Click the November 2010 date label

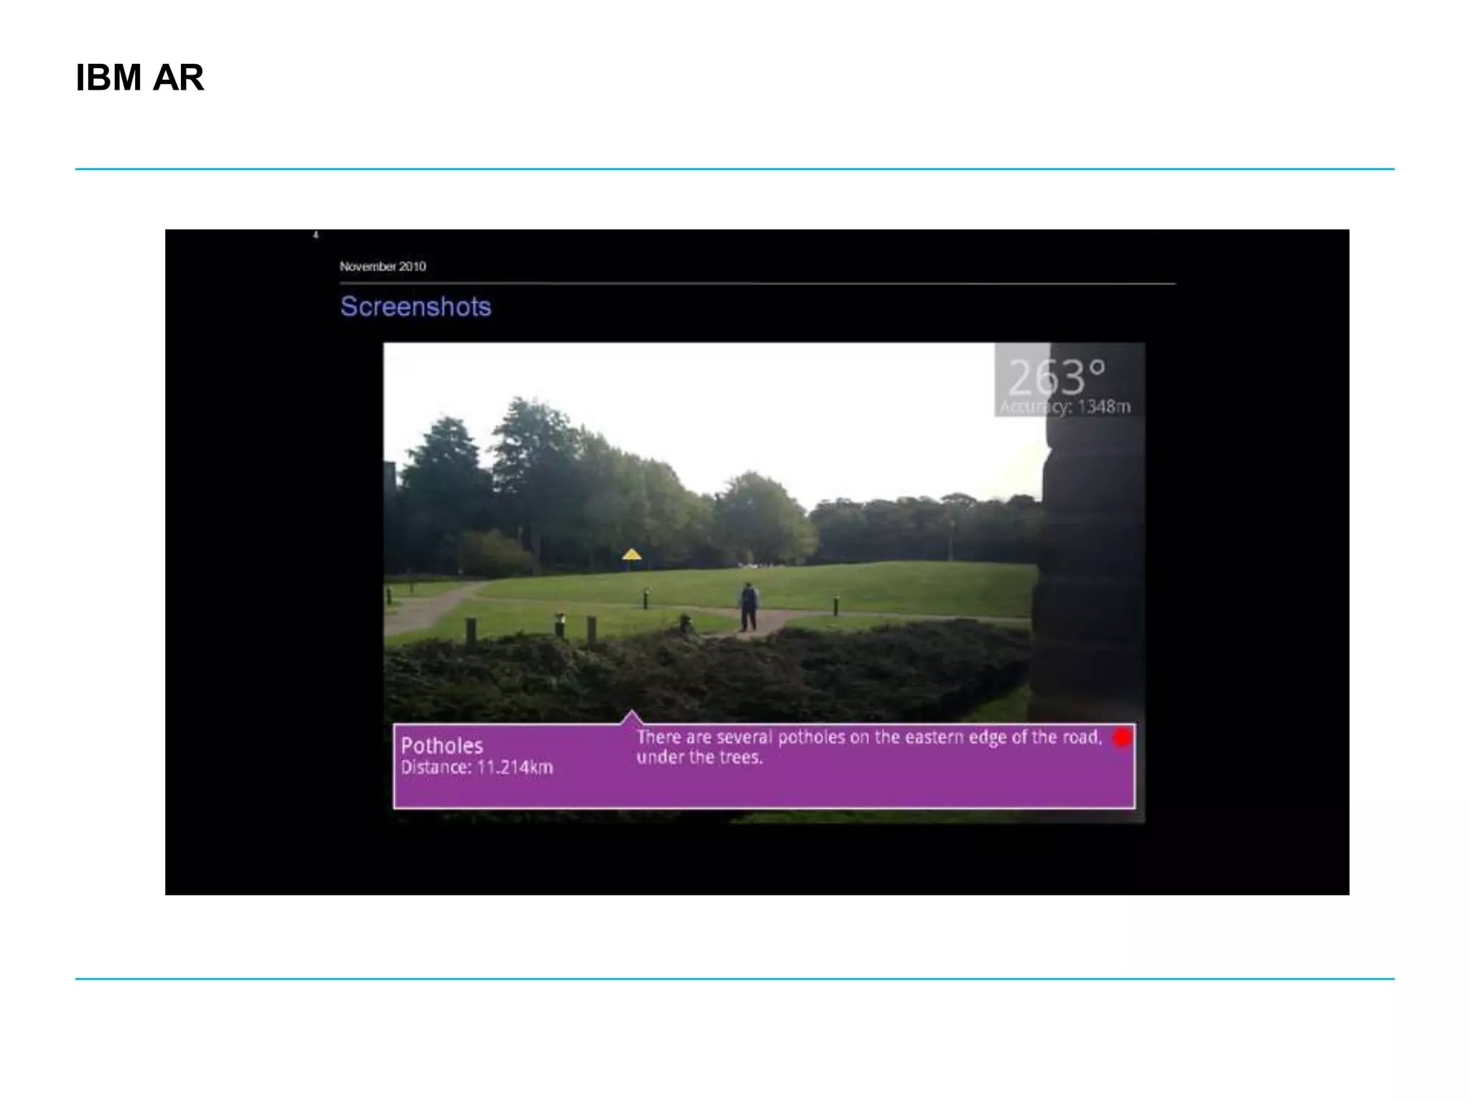[383, 266]
